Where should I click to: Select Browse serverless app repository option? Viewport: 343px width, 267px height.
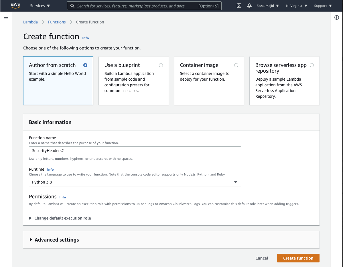[312, 65]
